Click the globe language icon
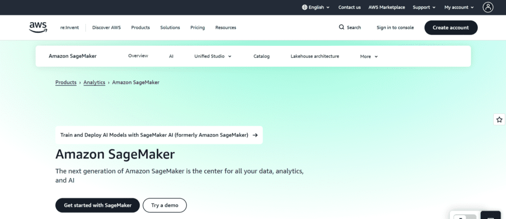 [304, 7]
